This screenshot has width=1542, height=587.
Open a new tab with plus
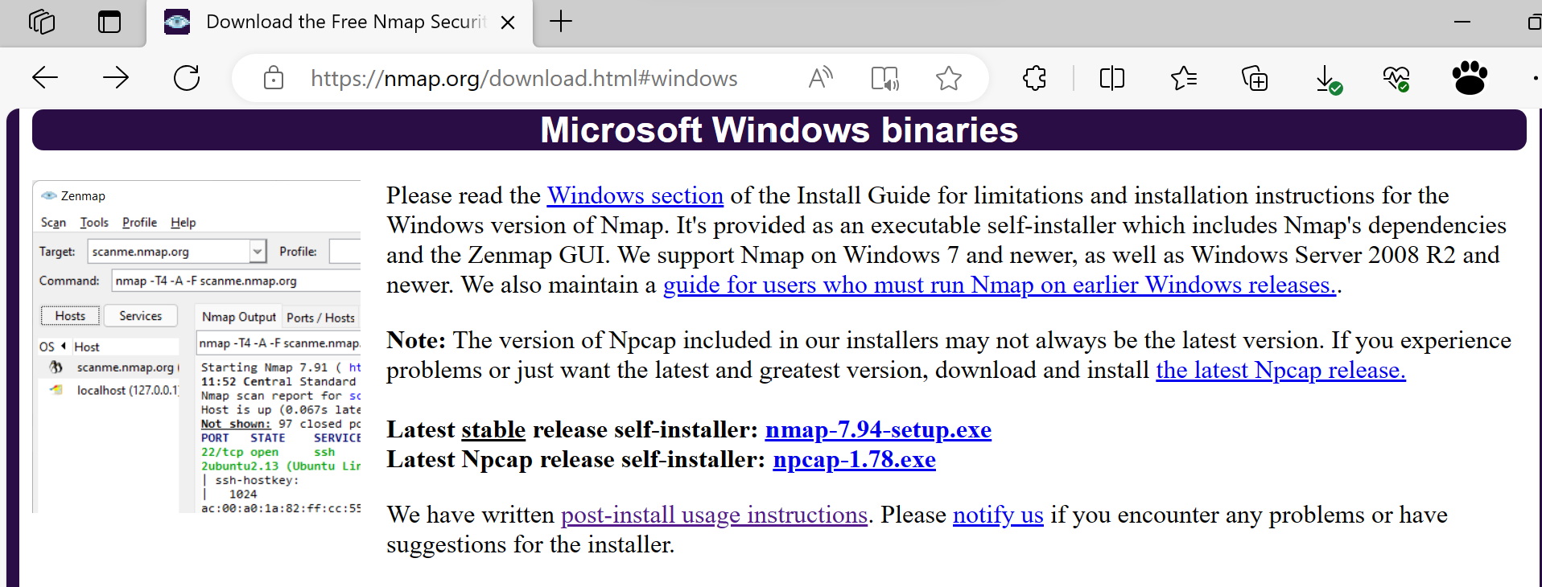(x=561, y=22)
